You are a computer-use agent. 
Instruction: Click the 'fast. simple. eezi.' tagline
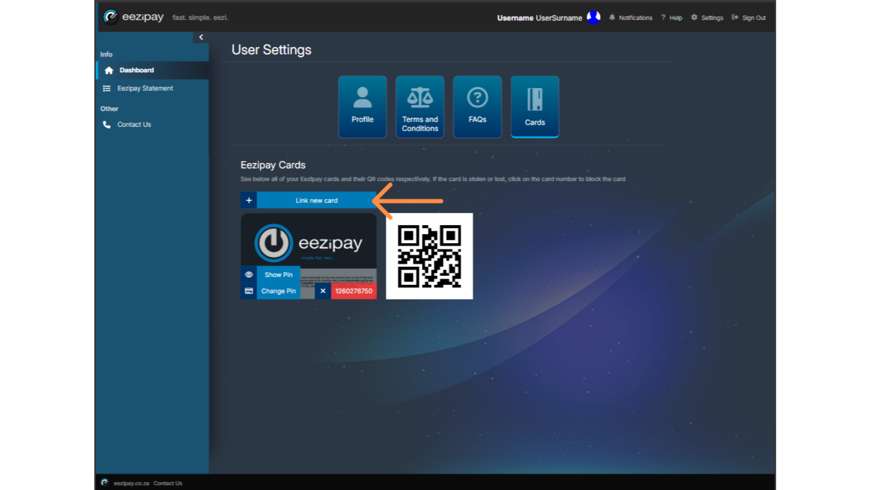201,18
